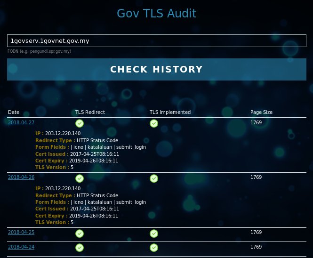Click the Date column header
Viewport: 313px width, 258px height.
coord(14,113)
